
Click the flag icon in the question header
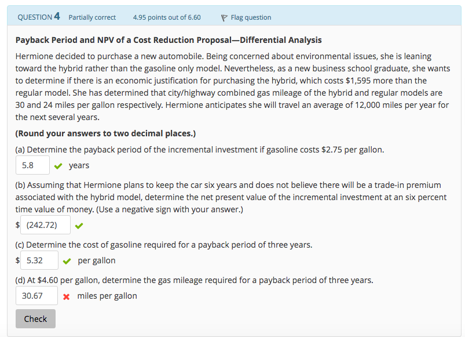click(224, 17)
